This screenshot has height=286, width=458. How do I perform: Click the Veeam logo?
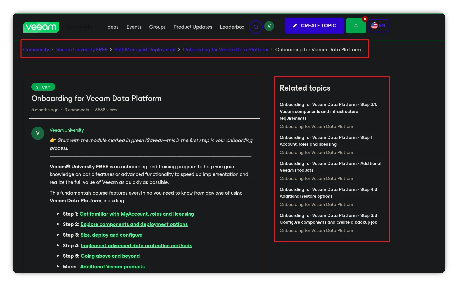[x=41, y=27]
